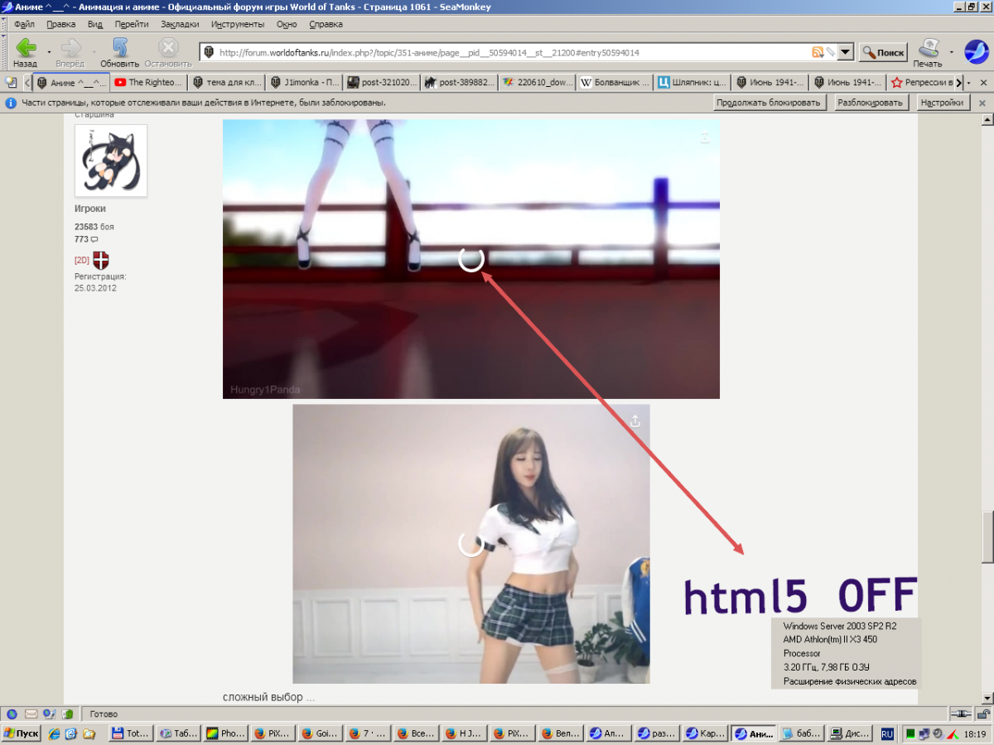Click Продолжать блокировать button
This screenshot has width=994, height=745.
coord(769,103)
